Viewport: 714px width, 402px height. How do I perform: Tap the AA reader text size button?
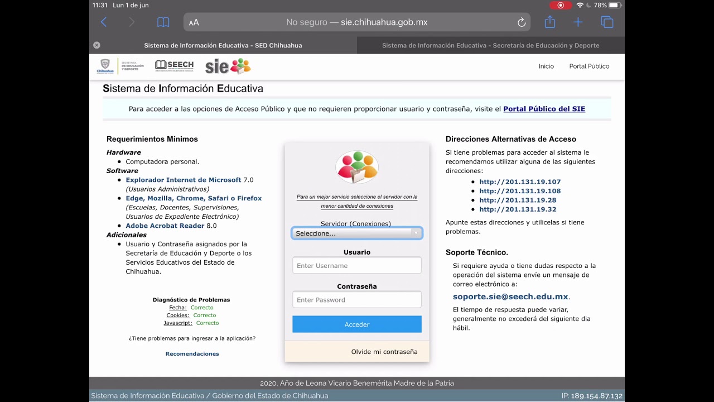(x=194, y=23)
